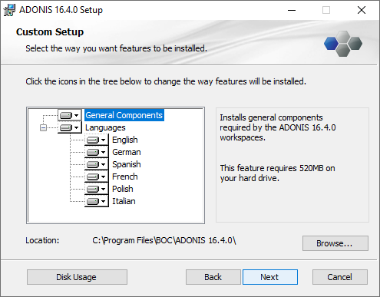Open the Spanish feature install dropdown
380x297 pixels.
(97, 164)
